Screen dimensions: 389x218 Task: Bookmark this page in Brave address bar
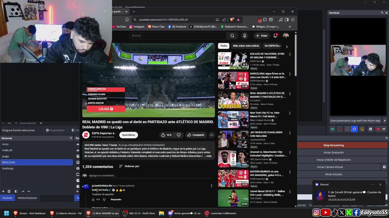tap(127, 20)
